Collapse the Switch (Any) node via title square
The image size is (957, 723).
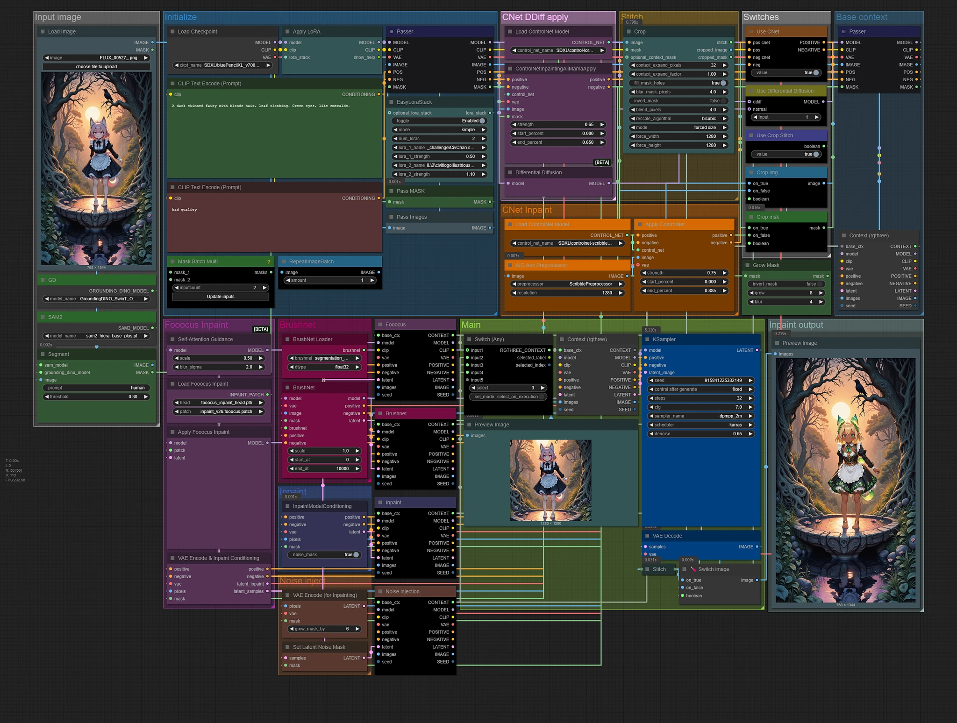click(469, 340)
